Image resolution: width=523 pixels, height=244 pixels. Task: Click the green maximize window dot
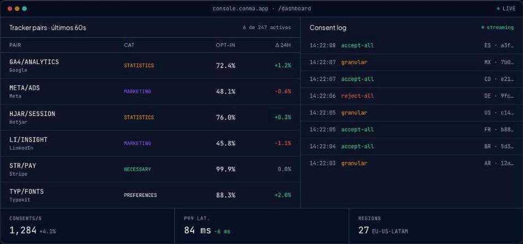click(25, 9)
